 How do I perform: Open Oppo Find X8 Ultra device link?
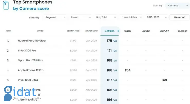(x=30, y=61)
